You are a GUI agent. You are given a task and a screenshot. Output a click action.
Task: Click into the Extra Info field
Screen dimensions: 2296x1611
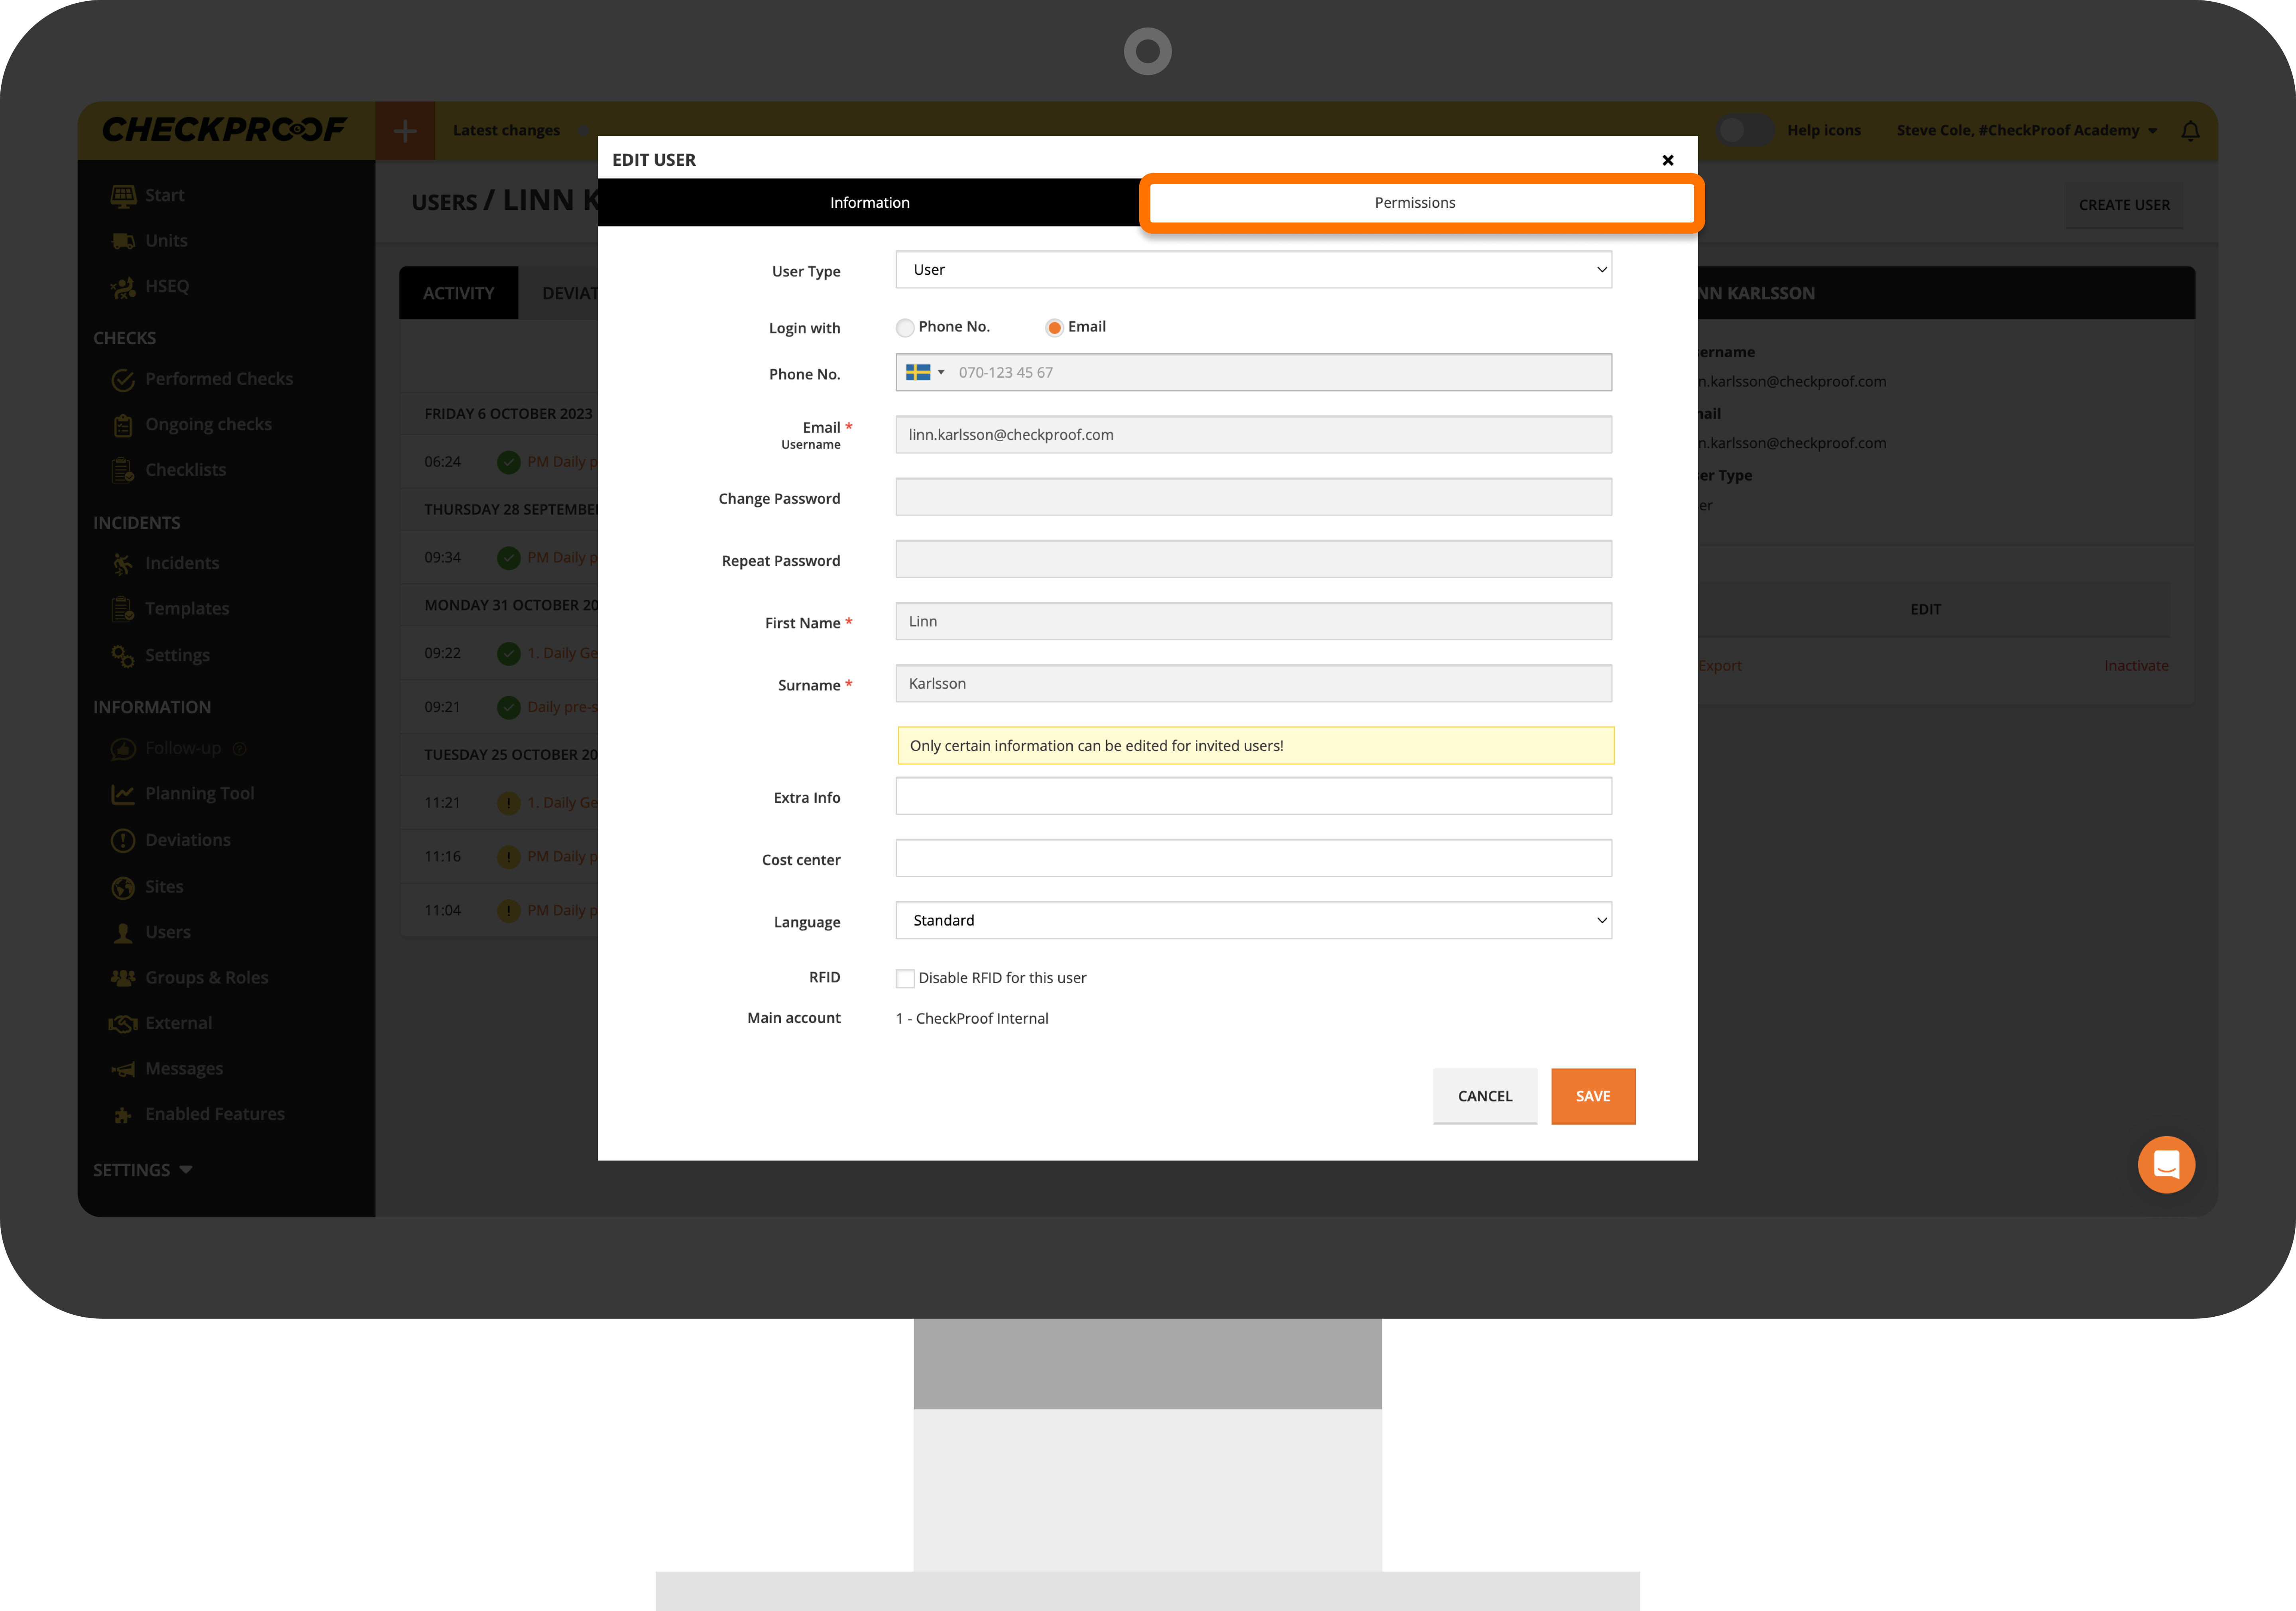1253,796
